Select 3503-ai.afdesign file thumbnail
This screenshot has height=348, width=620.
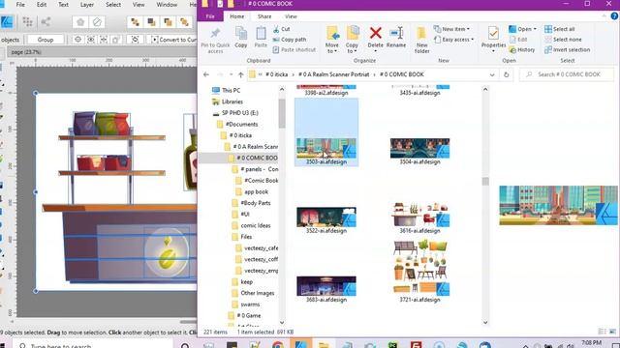pos(326,148)
